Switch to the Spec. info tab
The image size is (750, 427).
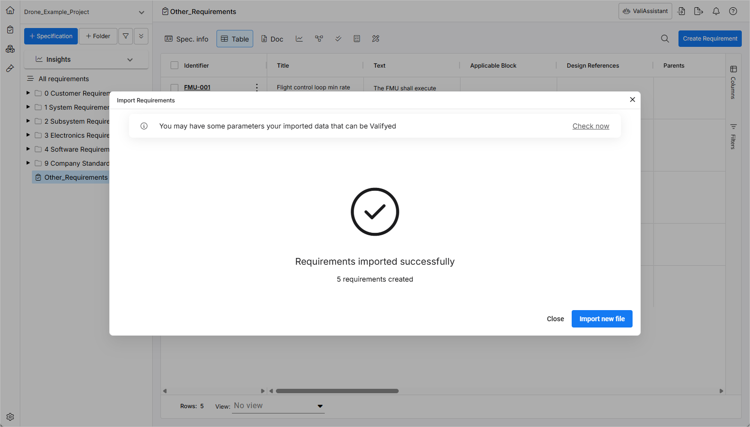(187, 39)
